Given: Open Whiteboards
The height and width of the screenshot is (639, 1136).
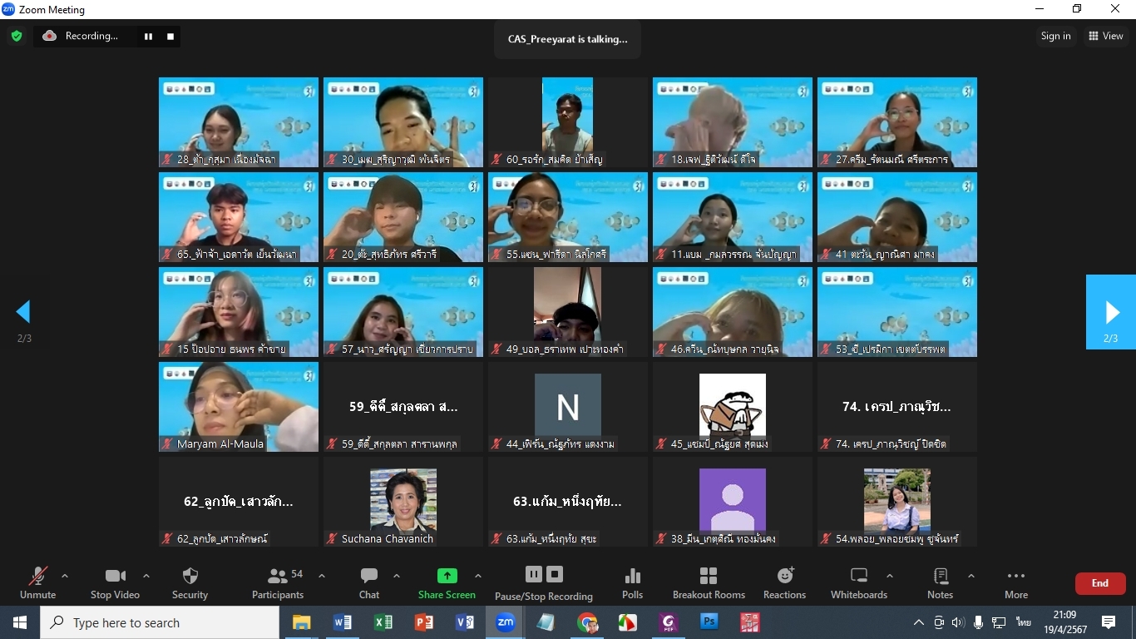Looking at the screenshot, I should coord(858,583).
